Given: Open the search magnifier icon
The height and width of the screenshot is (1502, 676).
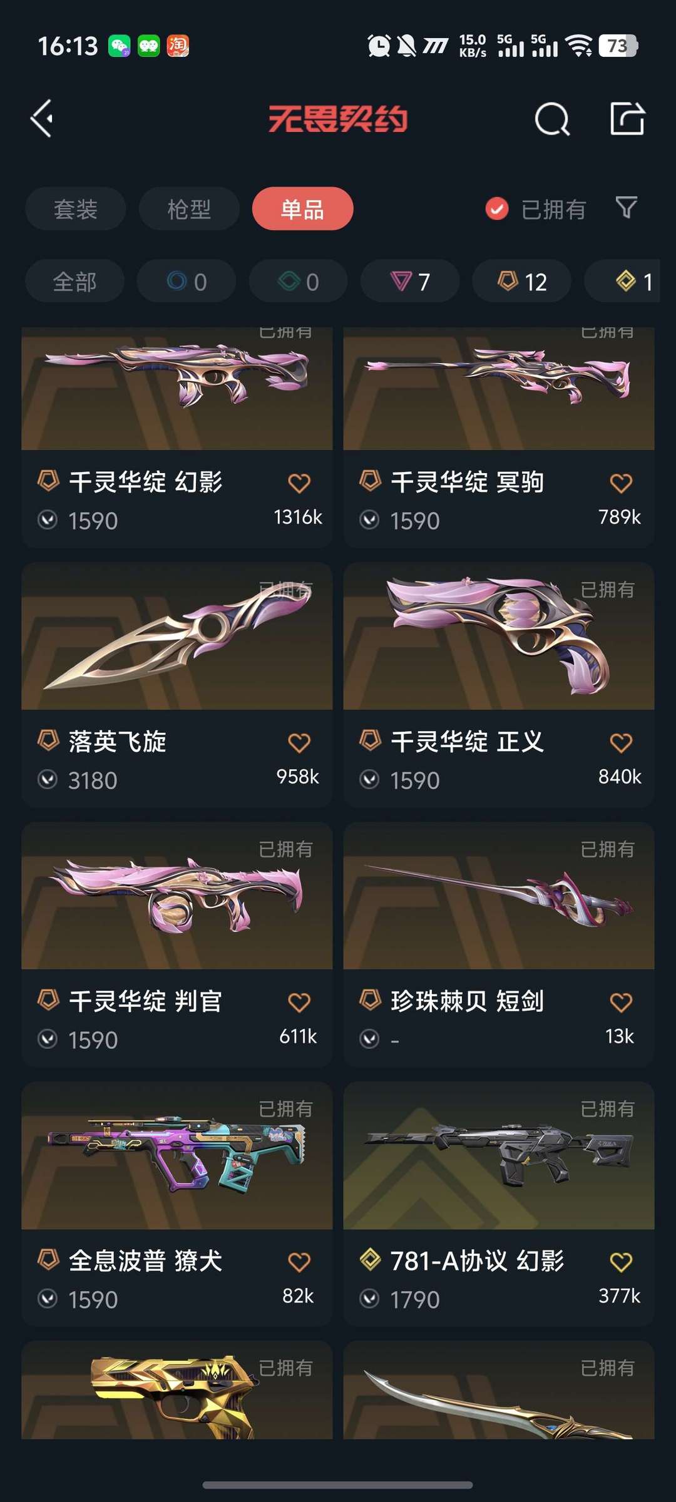Looking at the screenshot, I should 552,118.
